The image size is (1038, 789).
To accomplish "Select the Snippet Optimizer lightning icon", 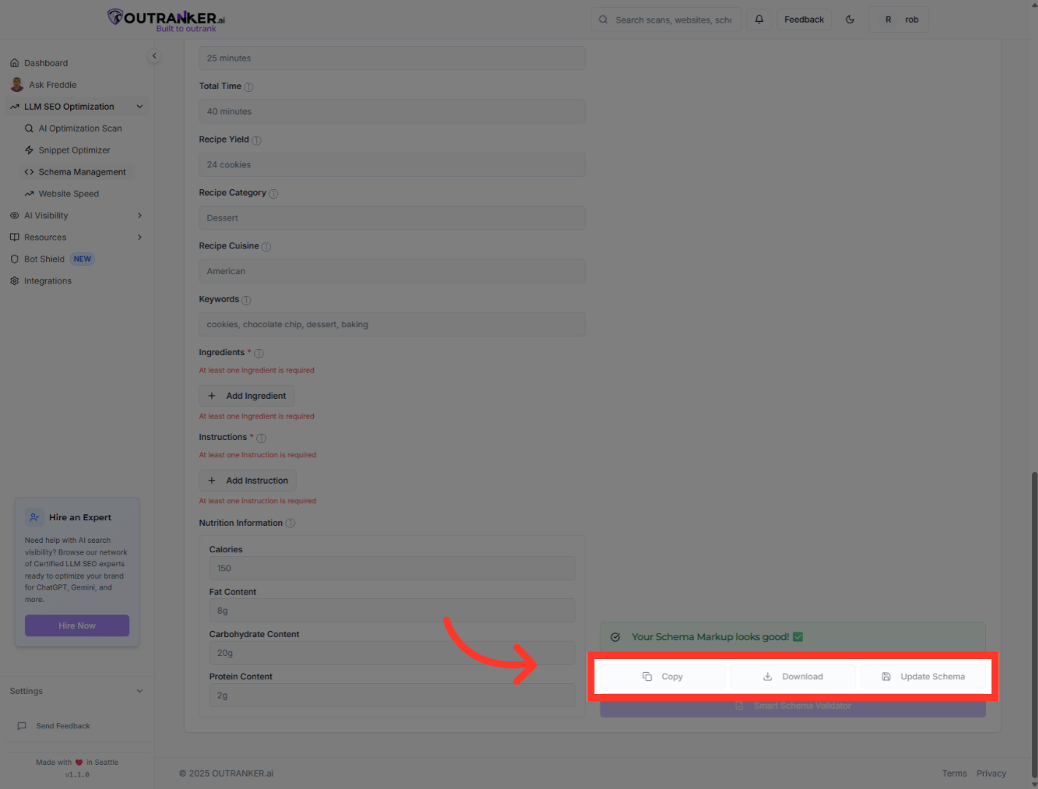I will pos(29,150).
